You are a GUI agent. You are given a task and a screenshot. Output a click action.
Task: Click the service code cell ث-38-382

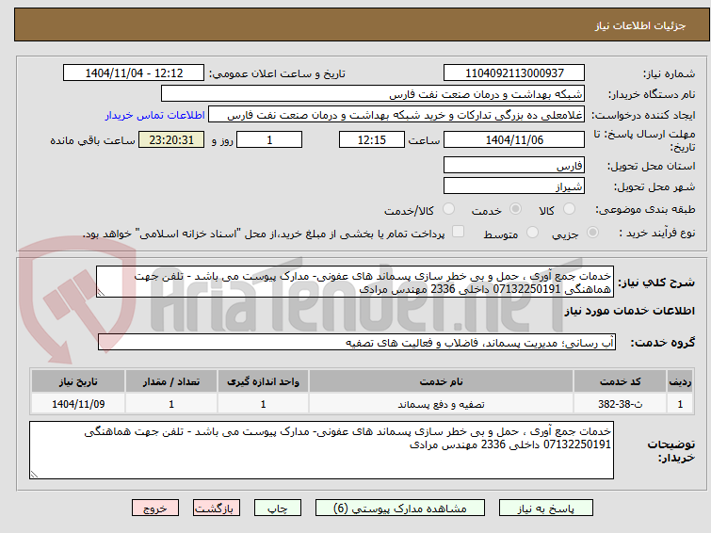pyautogui.click(x=620, y=404)
